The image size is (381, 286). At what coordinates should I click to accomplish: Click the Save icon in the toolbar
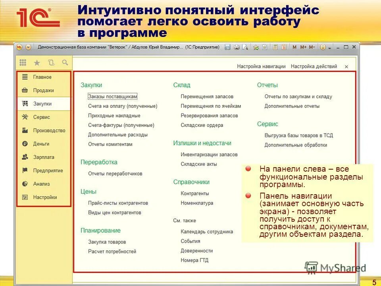[x=229, y=47]
